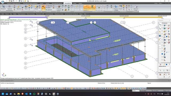The image size is (171, 96).
Task: Click the Документация ribbon button
Action: [x=136, y=8]
